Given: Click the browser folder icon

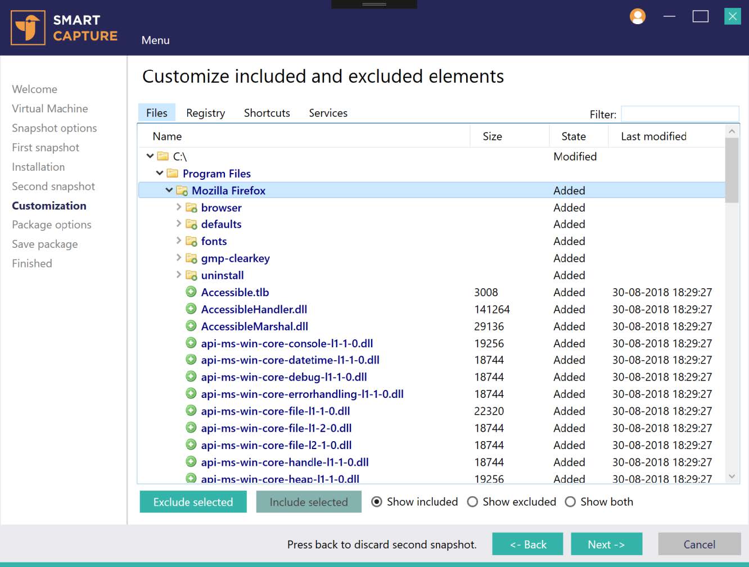Looking at the screenshot, I should 191,208.
